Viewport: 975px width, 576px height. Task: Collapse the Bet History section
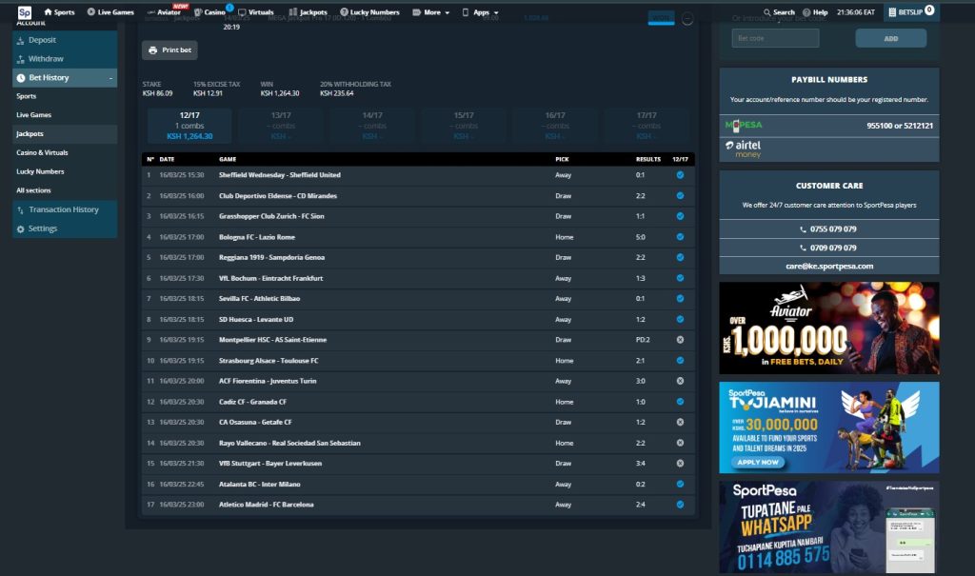65,78
